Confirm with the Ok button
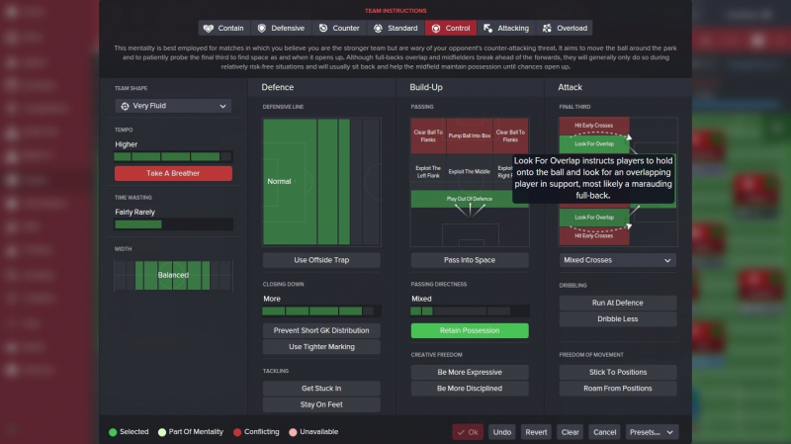Image resolution: width=791 pixels, height=444 pixels. click(468, 432)
